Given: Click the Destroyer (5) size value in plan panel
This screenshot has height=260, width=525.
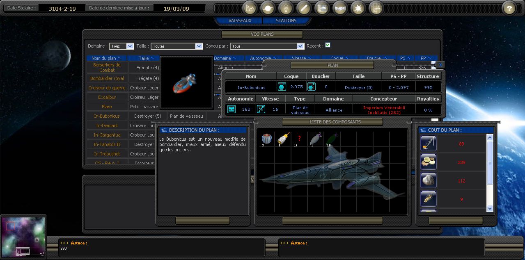Looking at the screenshot, I should (358, 87).
